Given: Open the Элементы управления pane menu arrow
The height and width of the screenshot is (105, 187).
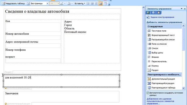Looking at the screenshot, I should coord(181,9).
